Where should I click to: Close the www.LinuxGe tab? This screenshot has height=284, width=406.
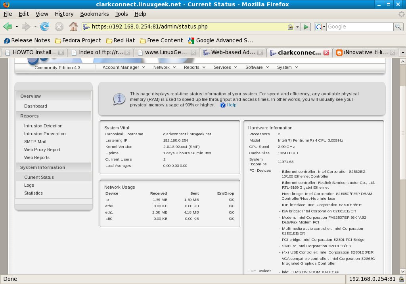(193, 53)
